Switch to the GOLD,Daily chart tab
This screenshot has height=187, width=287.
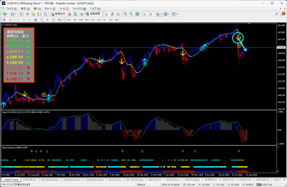pyautogui.click(x=115, y=180)
